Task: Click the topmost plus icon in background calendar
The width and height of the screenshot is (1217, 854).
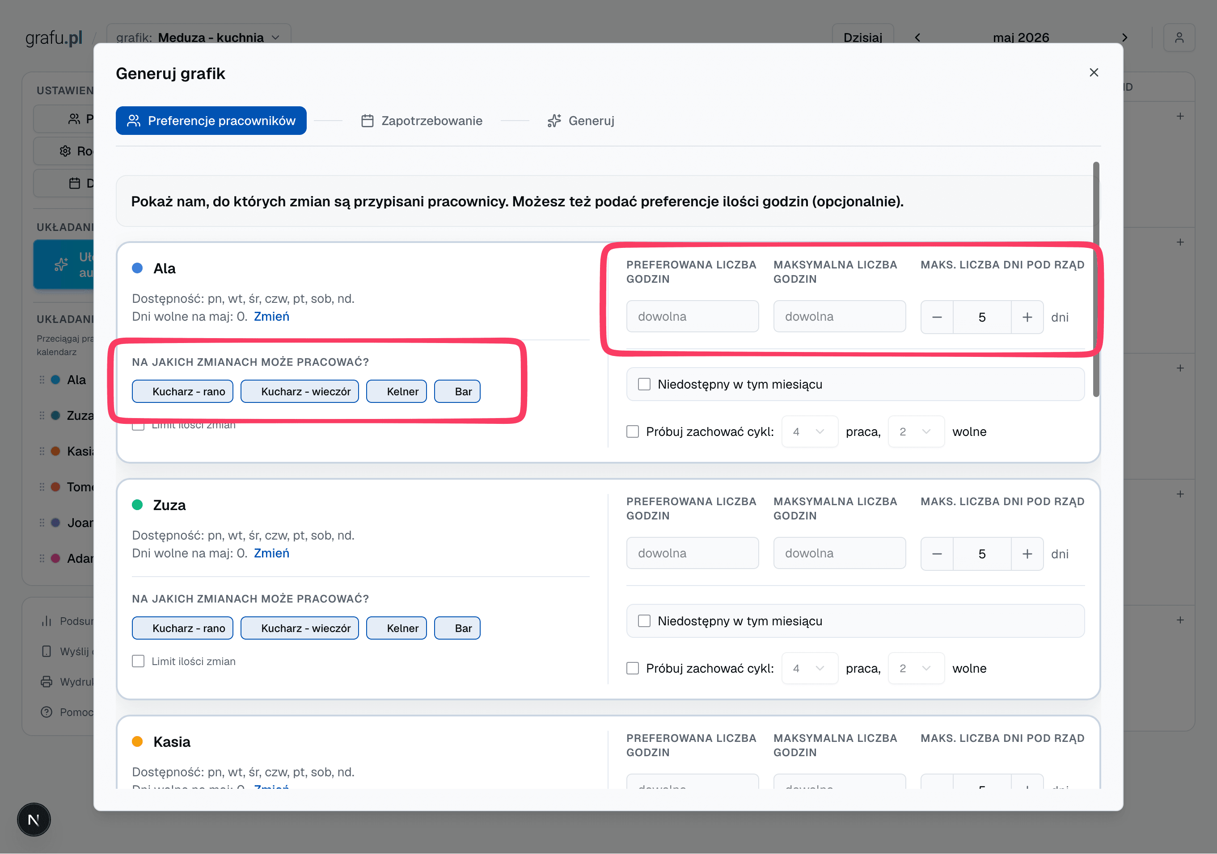Action: coord(1180,116)
